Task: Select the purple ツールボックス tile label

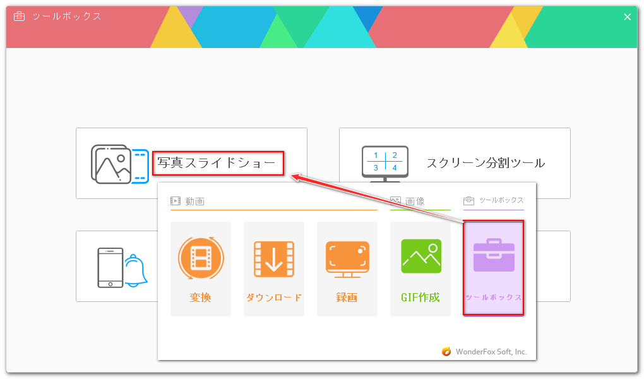Action: 493,298
